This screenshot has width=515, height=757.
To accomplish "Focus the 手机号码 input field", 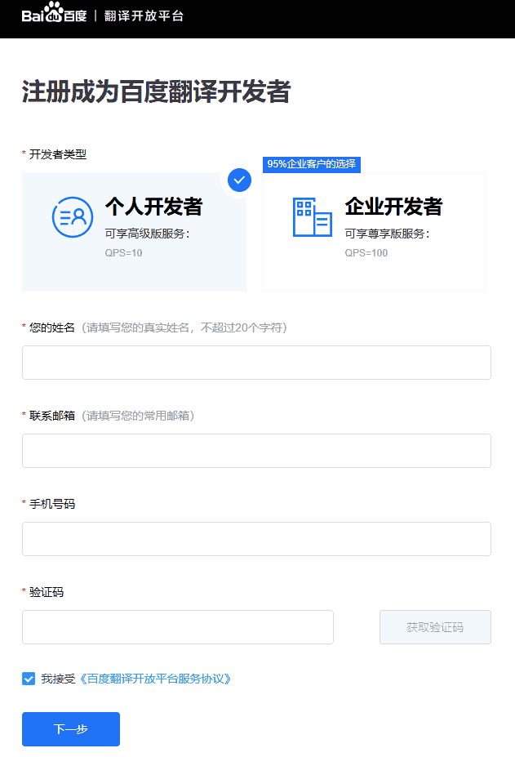I will pyautogui.click(x=257, y=539).
